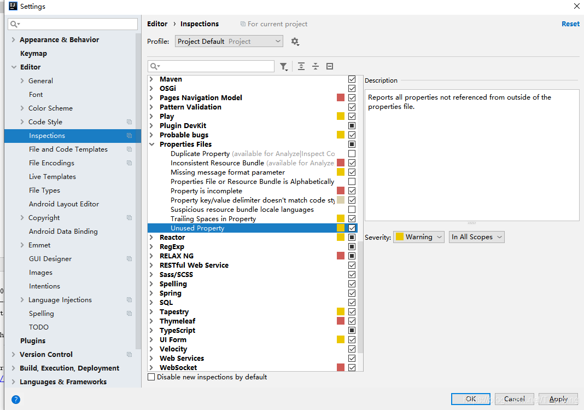This screenshot has width=584, height=410.
Task: Focus the settings search field
Action: [x=73, y=24]
